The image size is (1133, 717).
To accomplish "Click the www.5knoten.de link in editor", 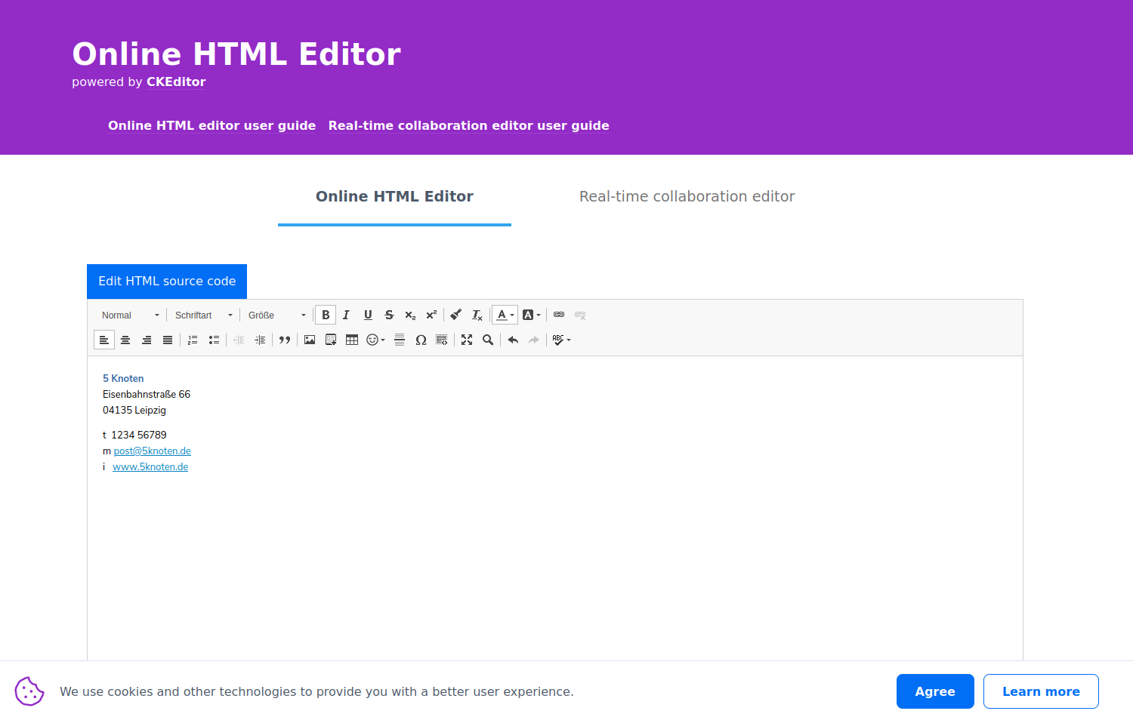I will pos(150,466).
